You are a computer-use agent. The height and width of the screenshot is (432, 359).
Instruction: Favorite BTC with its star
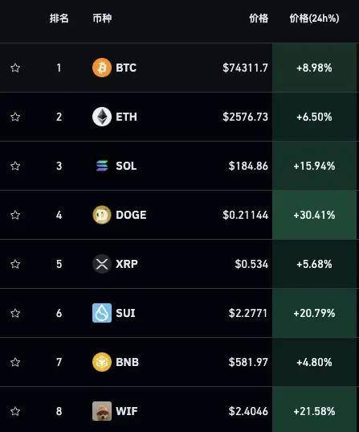(x=15, y=68)
